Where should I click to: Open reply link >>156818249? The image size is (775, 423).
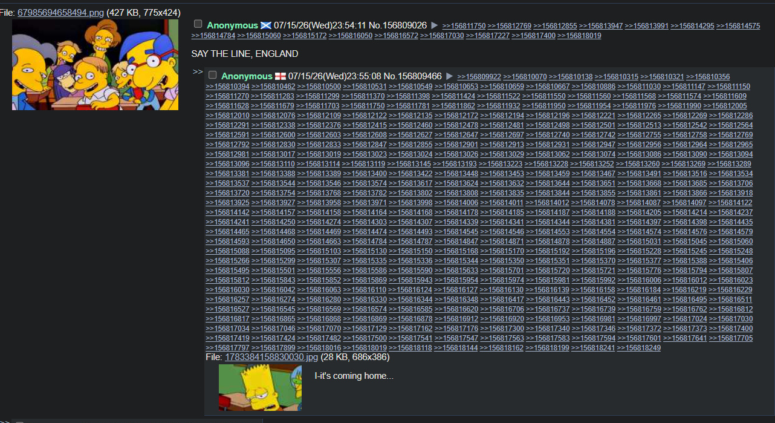[639, 348]
